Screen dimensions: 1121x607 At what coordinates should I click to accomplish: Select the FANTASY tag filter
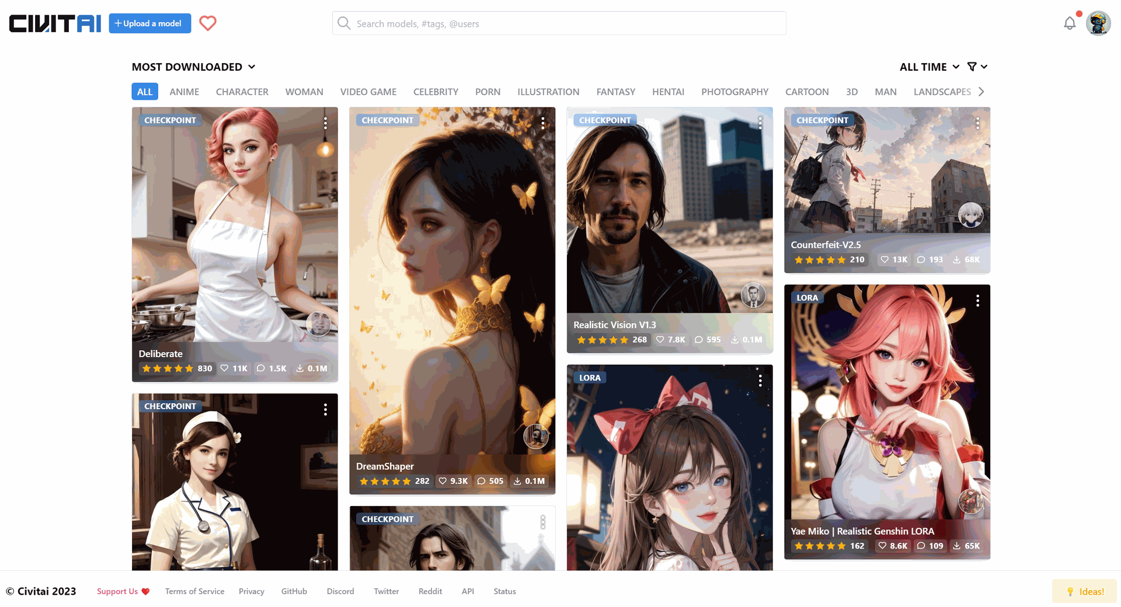(616, 92)
